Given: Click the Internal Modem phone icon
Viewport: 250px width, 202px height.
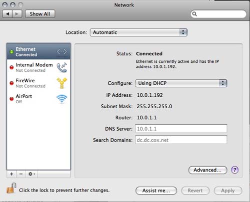Looking at the screenshot, I should click(62, 67).
